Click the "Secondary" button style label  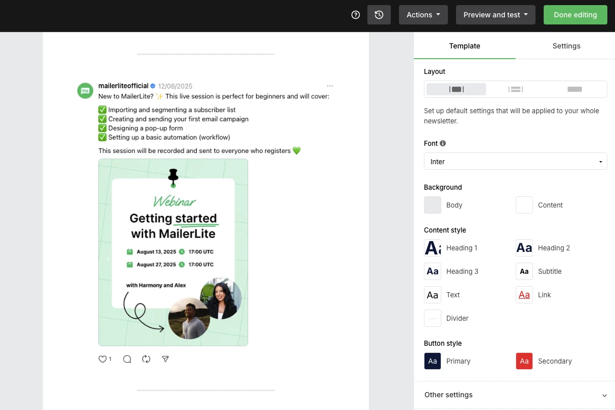point(555,361)
